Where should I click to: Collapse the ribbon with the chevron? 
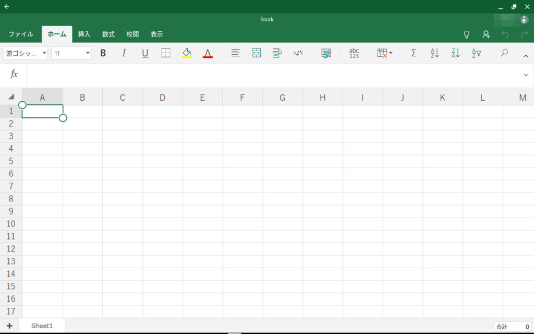pos(526,56)
